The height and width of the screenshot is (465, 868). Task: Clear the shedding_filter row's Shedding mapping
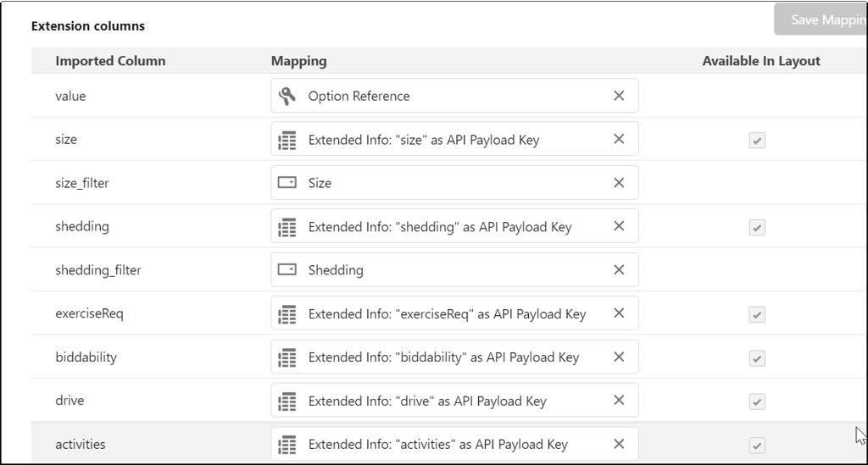coord(619,269)
